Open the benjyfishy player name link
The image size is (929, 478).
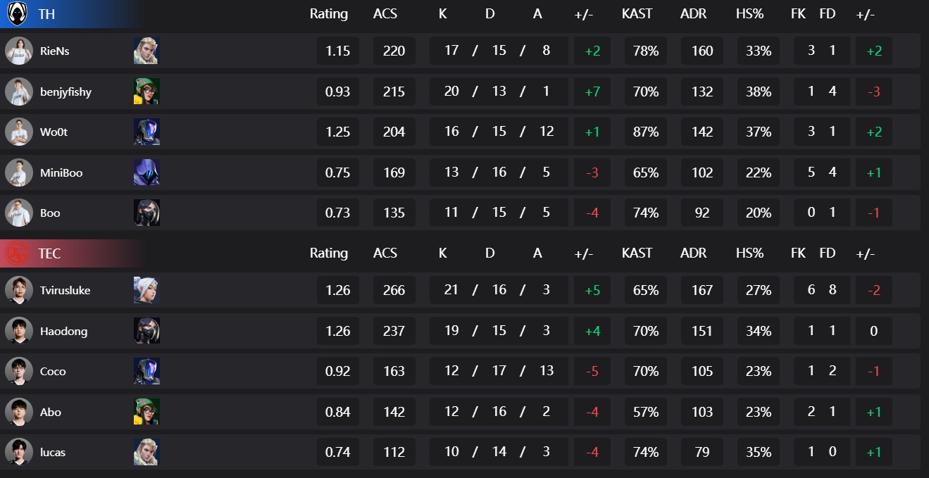coord(66,92)
